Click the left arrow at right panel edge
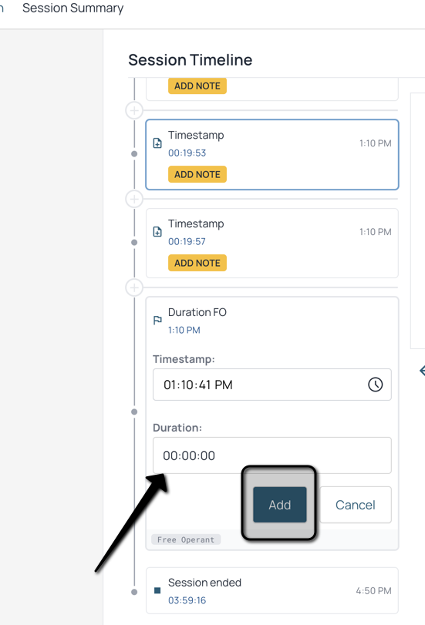The image size is (425, 625). click(x=422, y=371)
